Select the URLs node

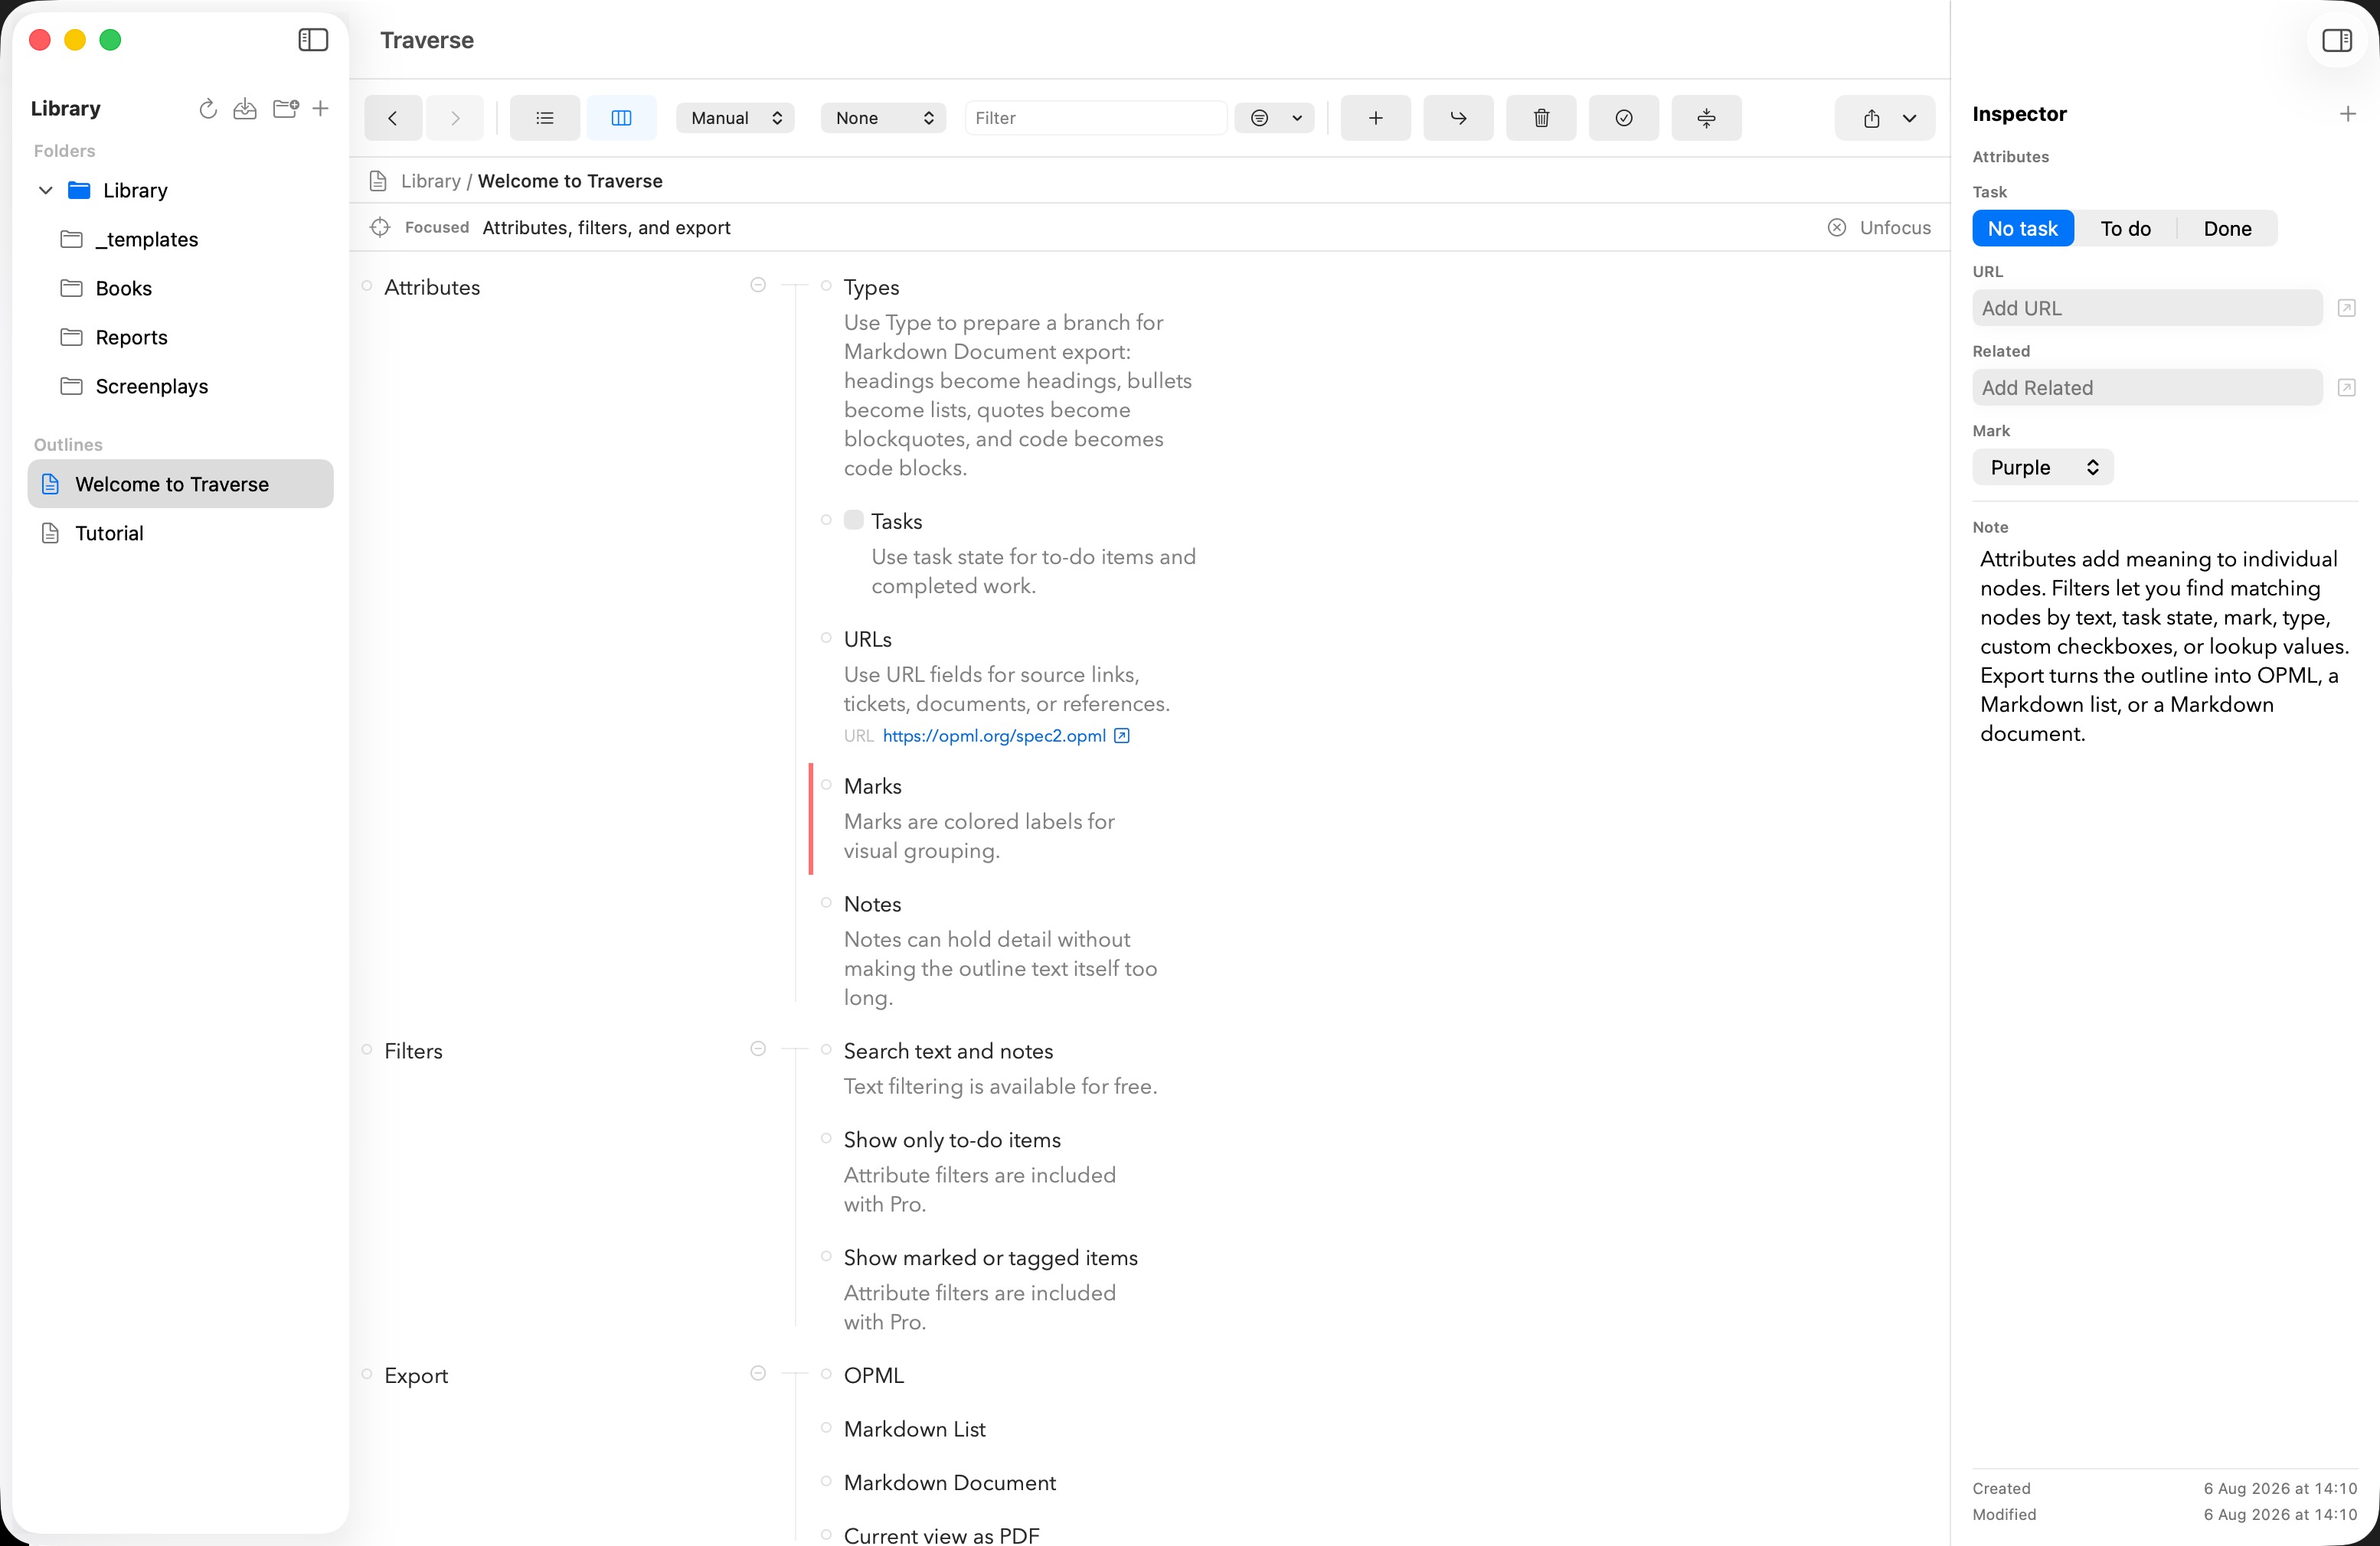pyautogui.click(x=867, y=640)
